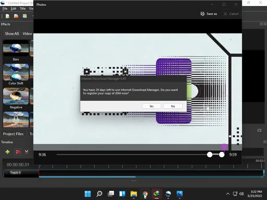This screenshot has width=267, height=200.
Task: Select the Bars effect thumbnail
Action: [16, 48]
